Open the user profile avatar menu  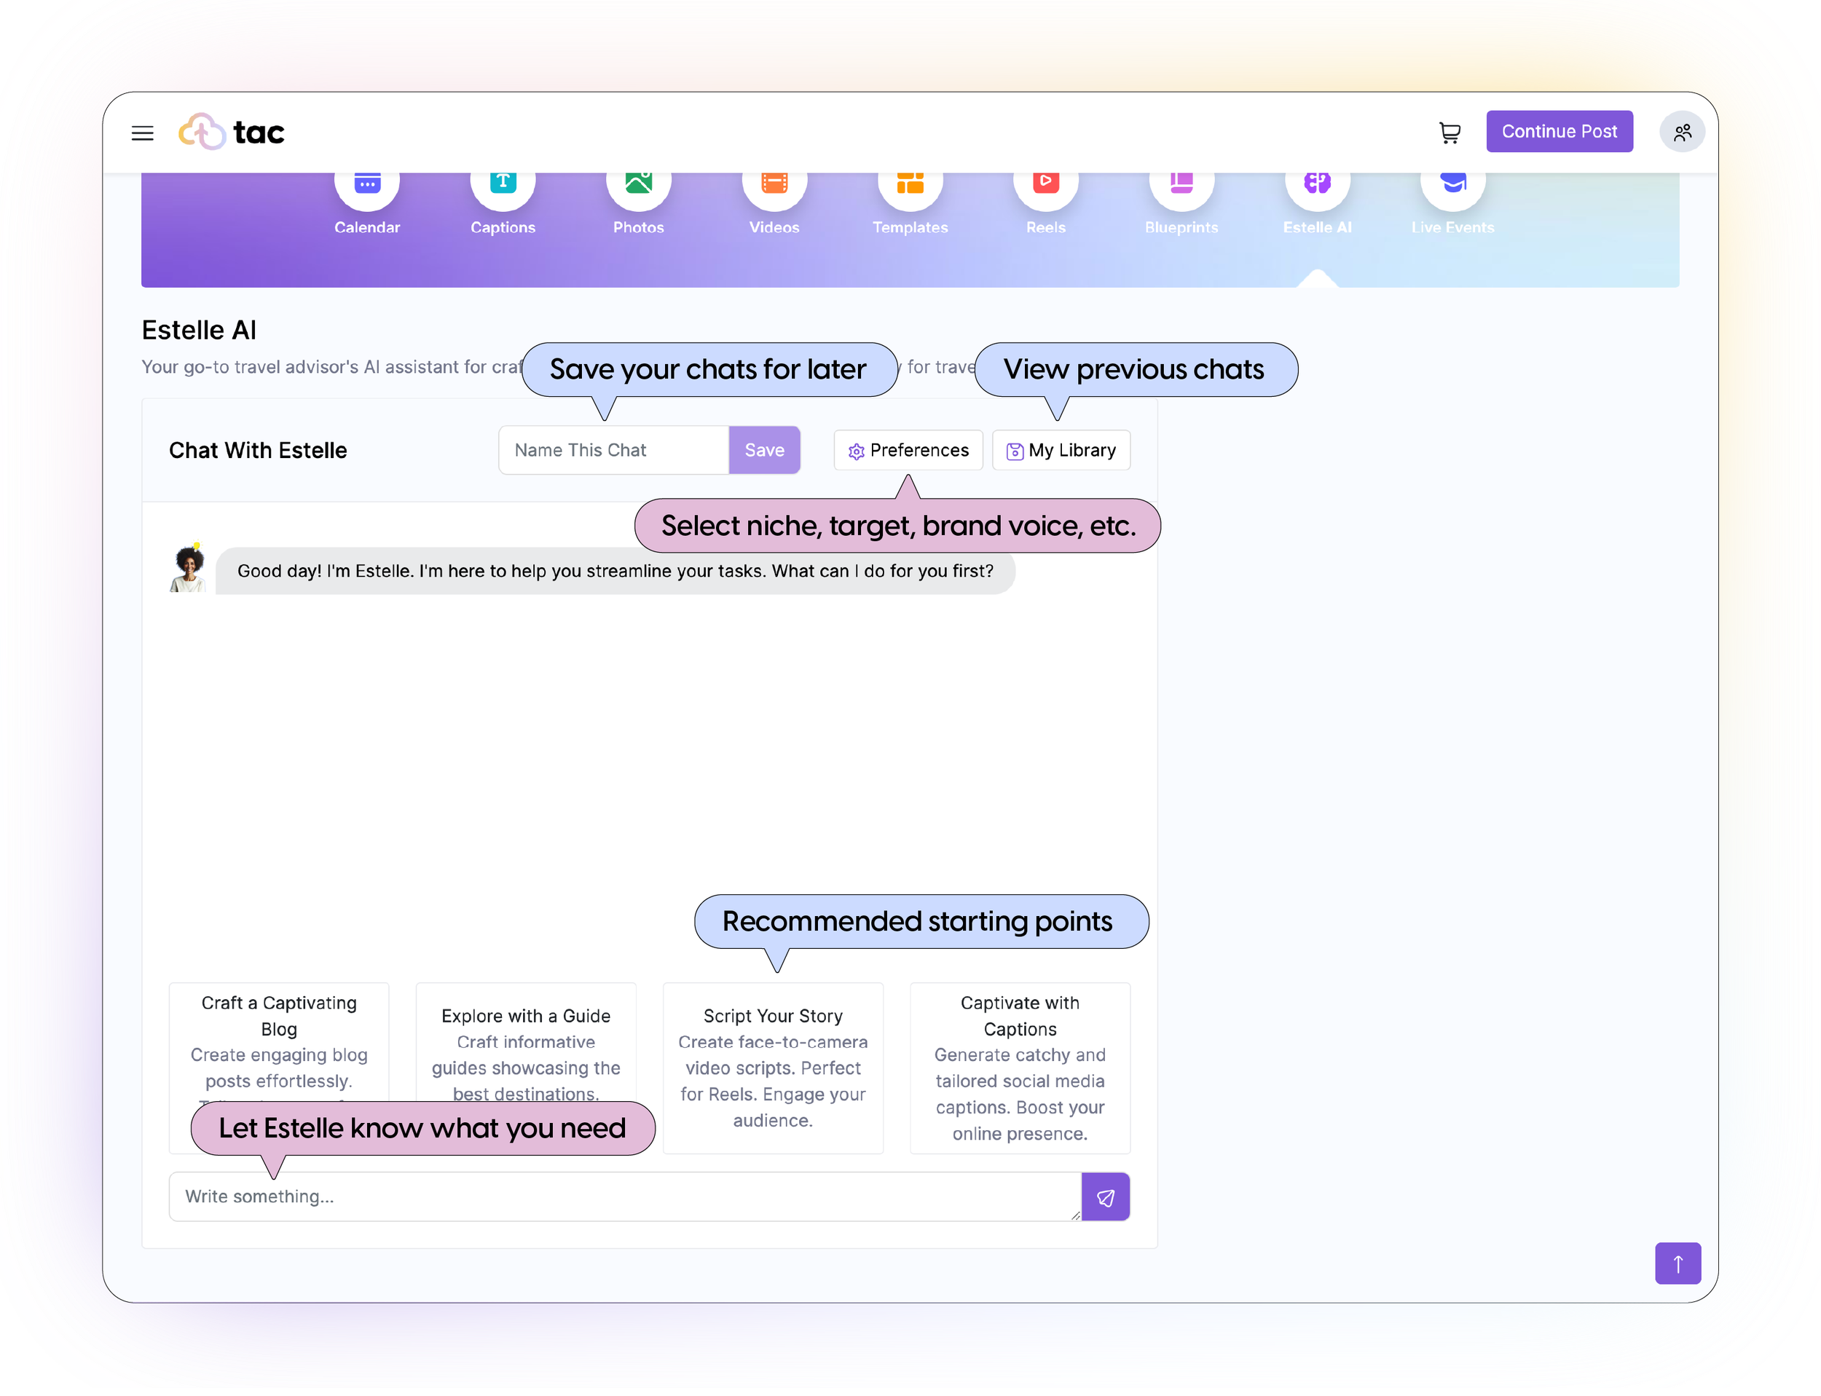[1681, 133]
